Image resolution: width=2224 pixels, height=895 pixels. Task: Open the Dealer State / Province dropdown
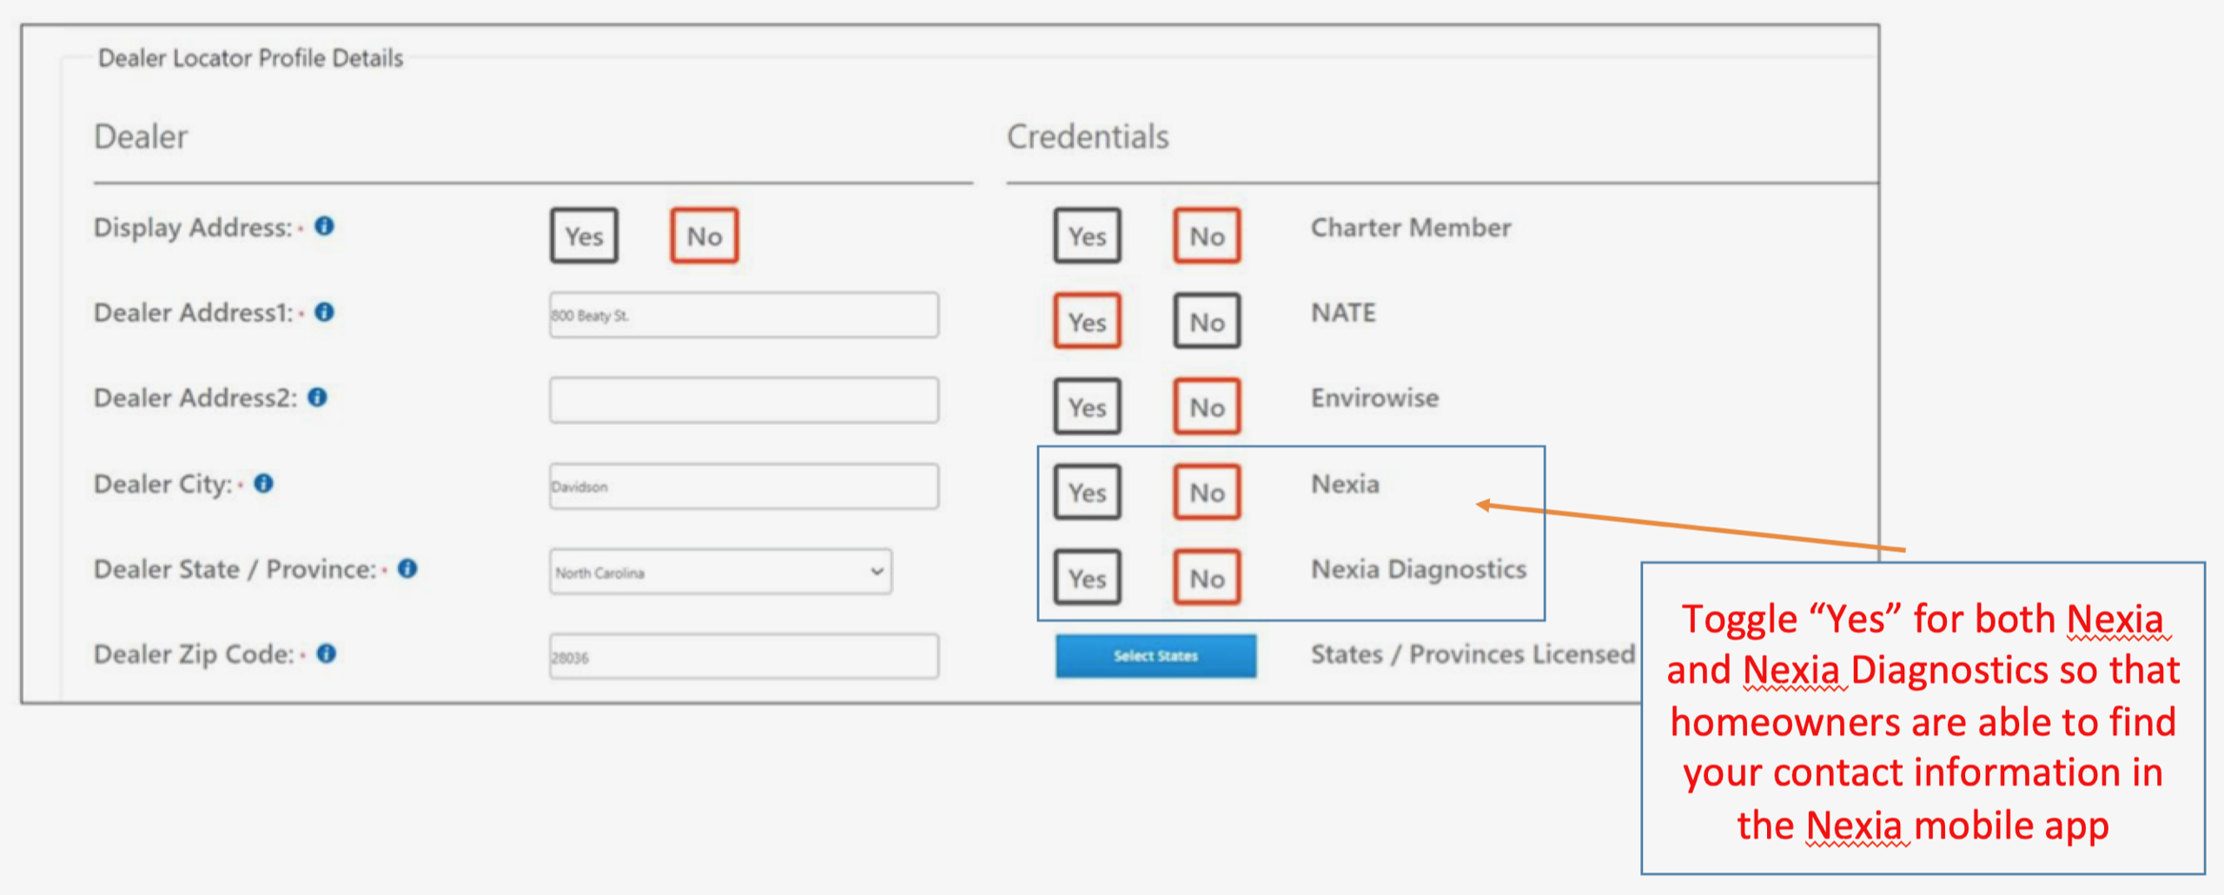[x=720, y=572]
